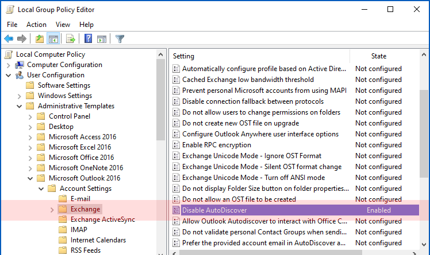Click Enabled state of Disable AutoDiscover

click(378, 210)
